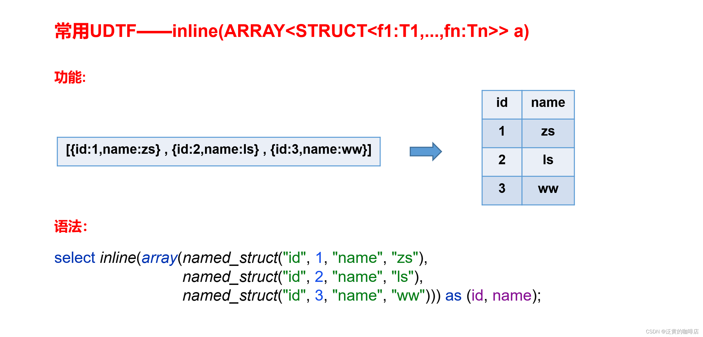The image size is (703, 337).
Task: Click the blue 'as' keyword in the code
Action: 453,296
